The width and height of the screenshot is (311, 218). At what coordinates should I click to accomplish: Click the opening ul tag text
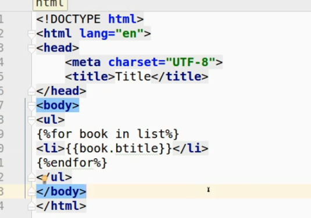[51, 120]
